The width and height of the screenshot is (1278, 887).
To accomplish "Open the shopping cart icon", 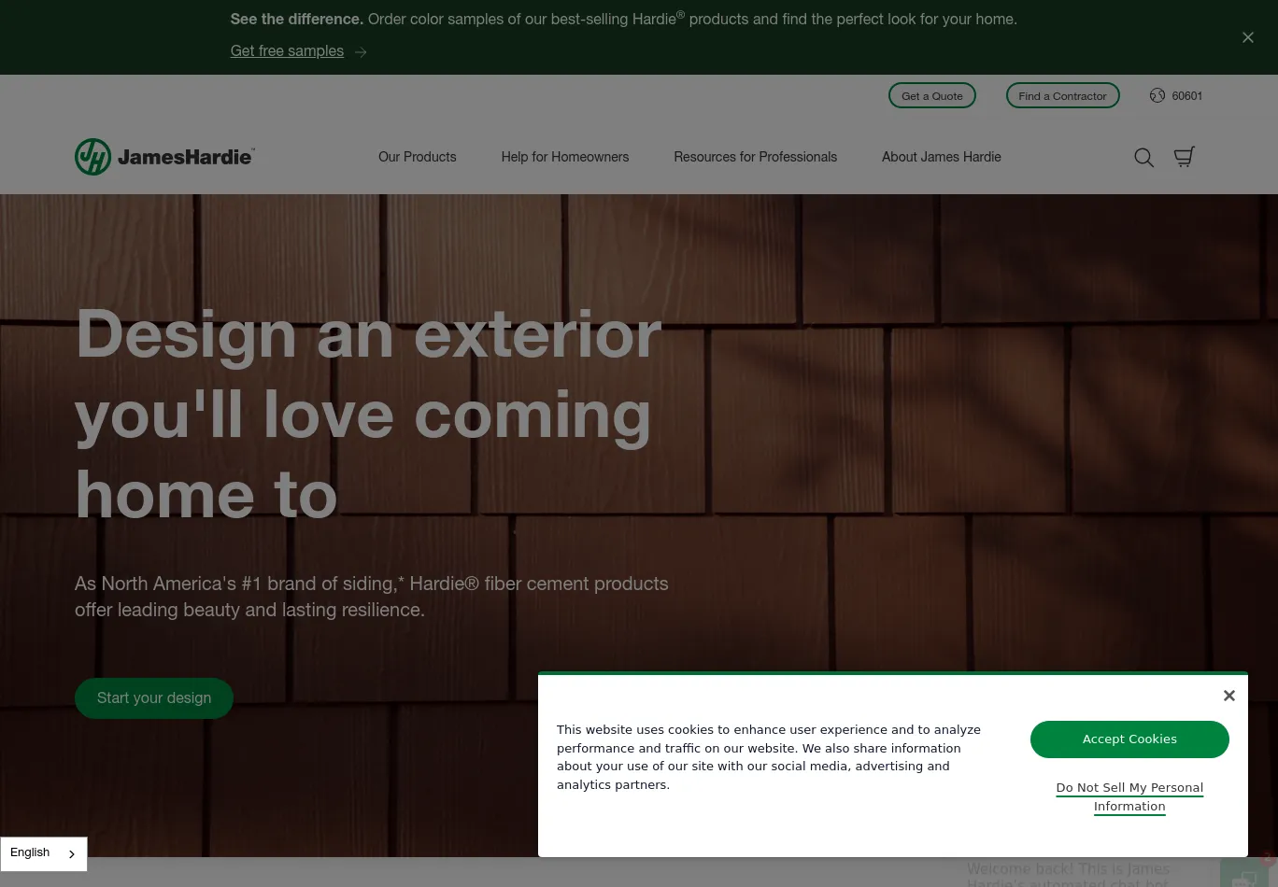I will point(1185,157).
